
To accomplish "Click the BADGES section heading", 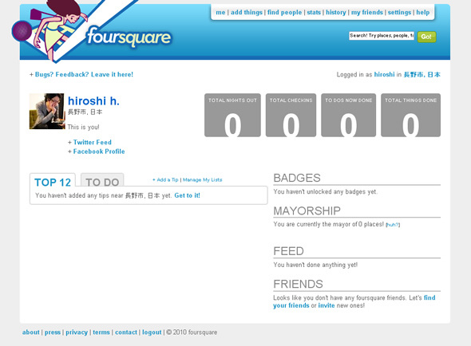I will coord(297,178).
